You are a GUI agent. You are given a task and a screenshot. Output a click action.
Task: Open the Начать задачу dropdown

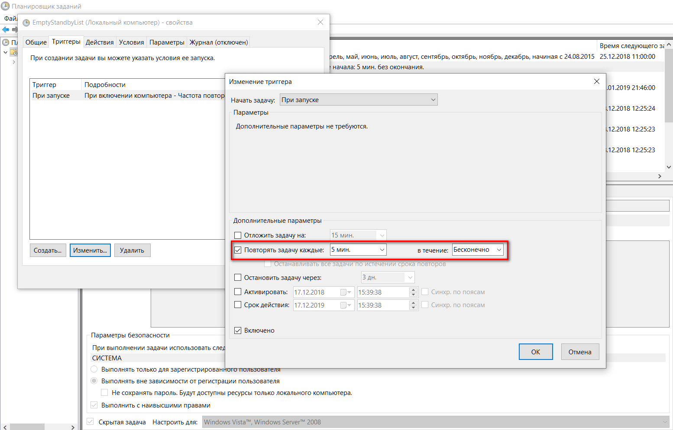coord(359,100)
